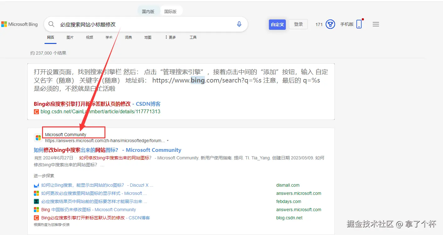This screenshot has width=443, height=235.
Task: Start a voice search with the microphone icon
Action: [x=239, y=24]
